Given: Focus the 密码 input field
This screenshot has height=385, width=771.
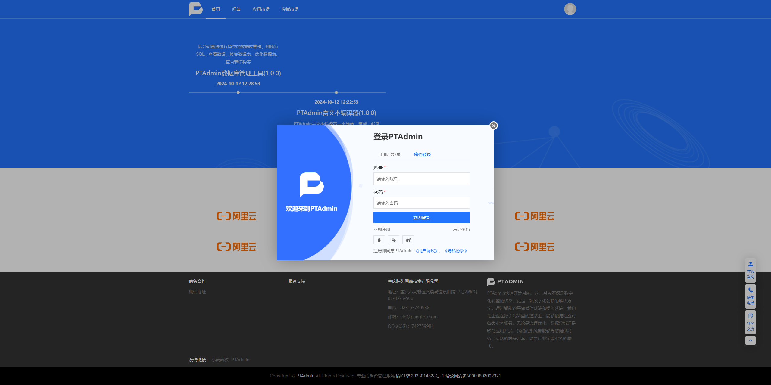Looking at the screenshot, I should click(x=421, y=203).
